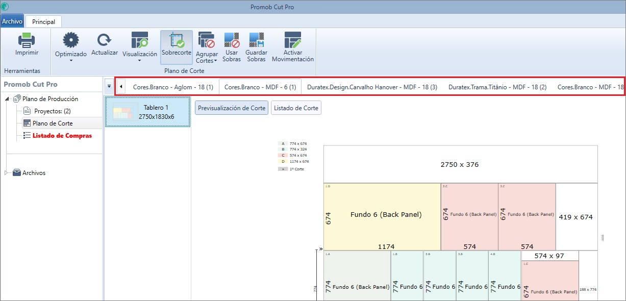Select the Archivos tree item
This screenshot has width=626, height=301.
coord(34,173)
